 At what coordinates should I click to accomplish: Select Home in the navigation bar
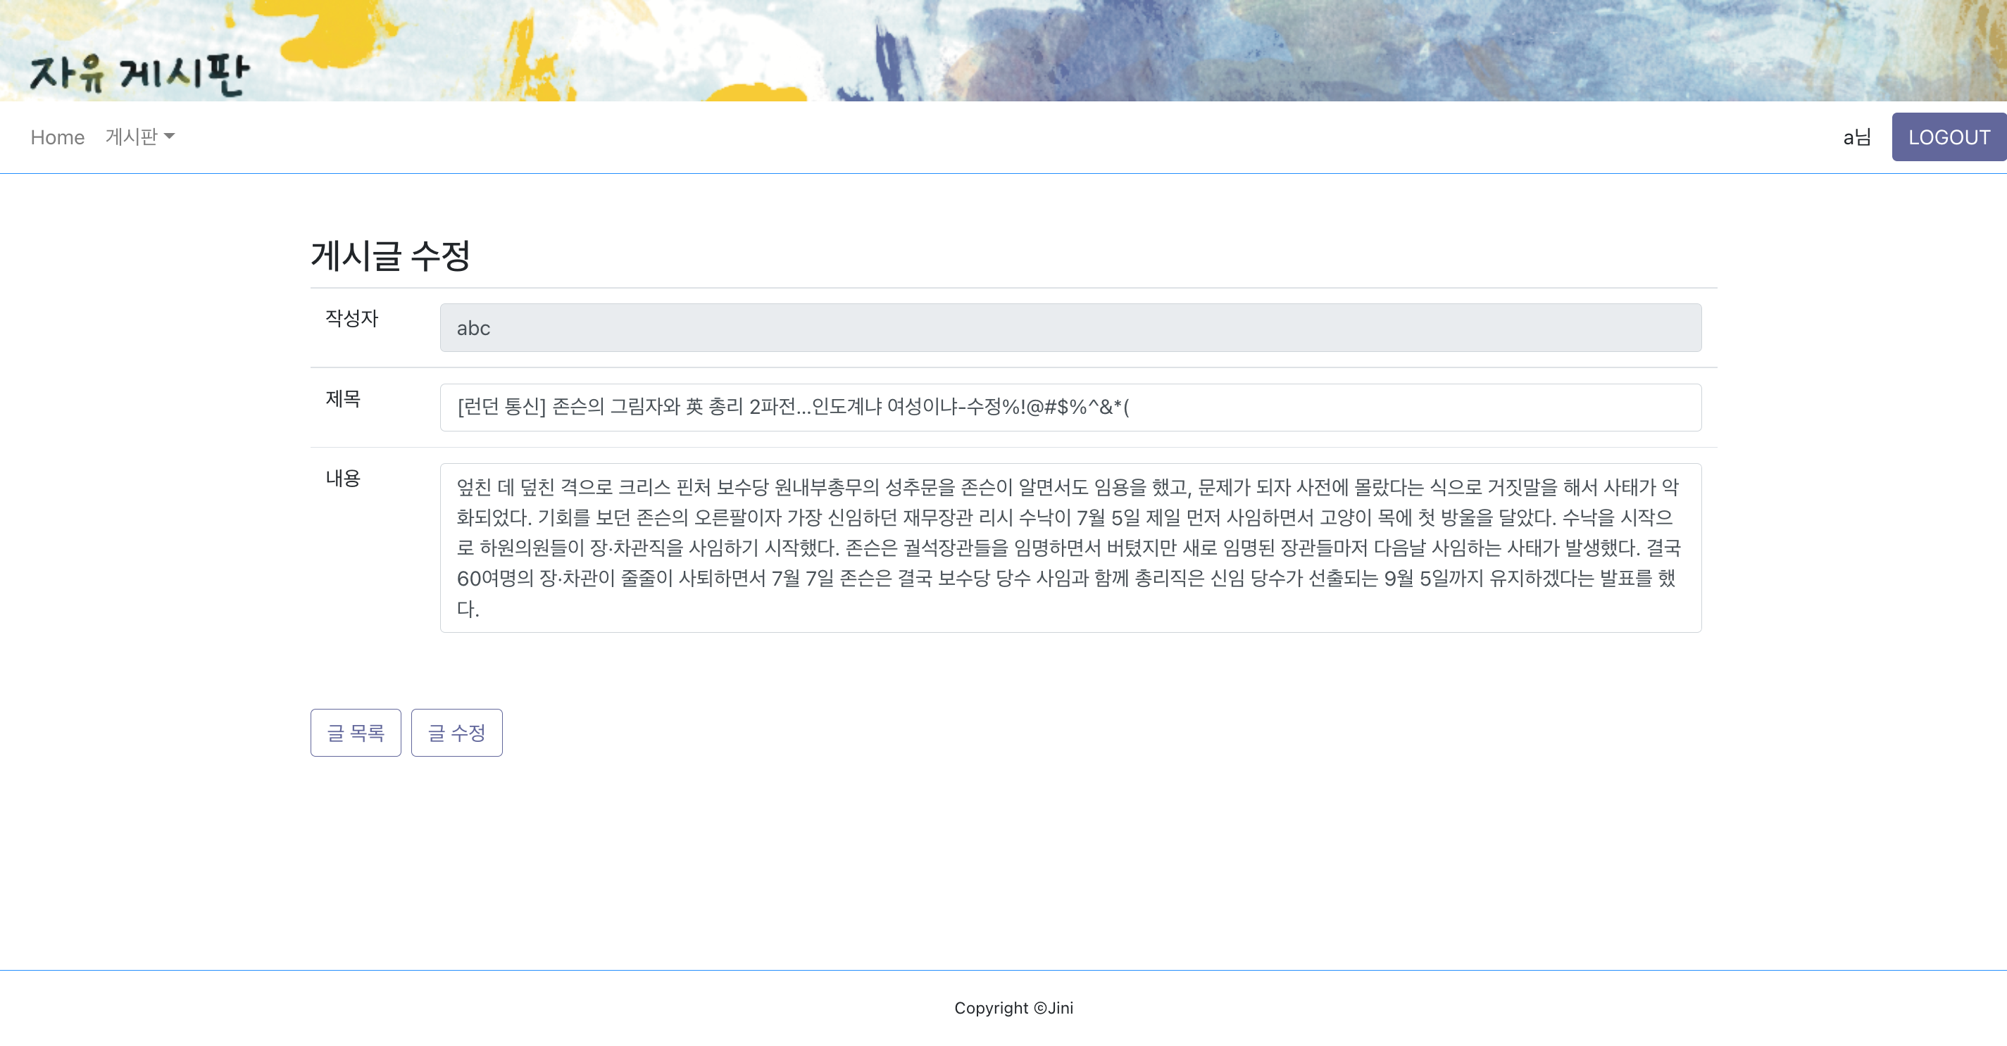(58, 137)
